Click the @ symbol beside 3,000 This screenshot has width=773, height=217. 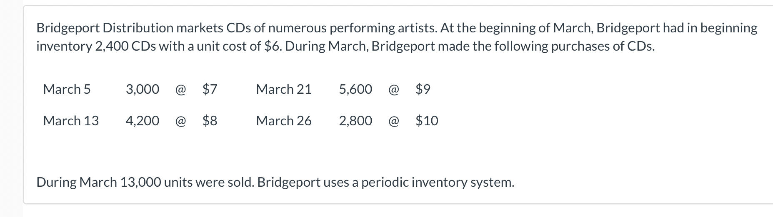coord(180,89)
